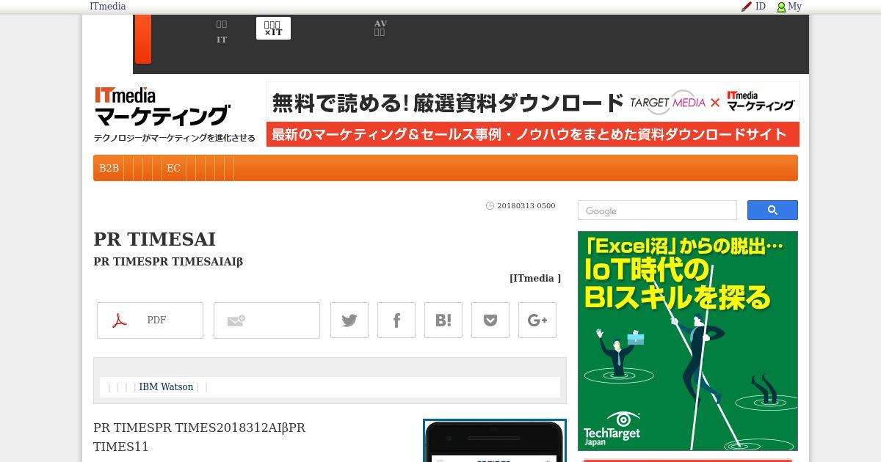Open the EC menu item
The image size is (881, 462).
point(173,168)
